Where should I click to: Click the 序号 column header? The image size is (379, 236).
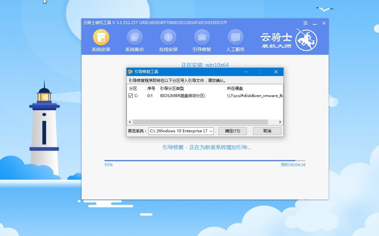pos(151,88)
